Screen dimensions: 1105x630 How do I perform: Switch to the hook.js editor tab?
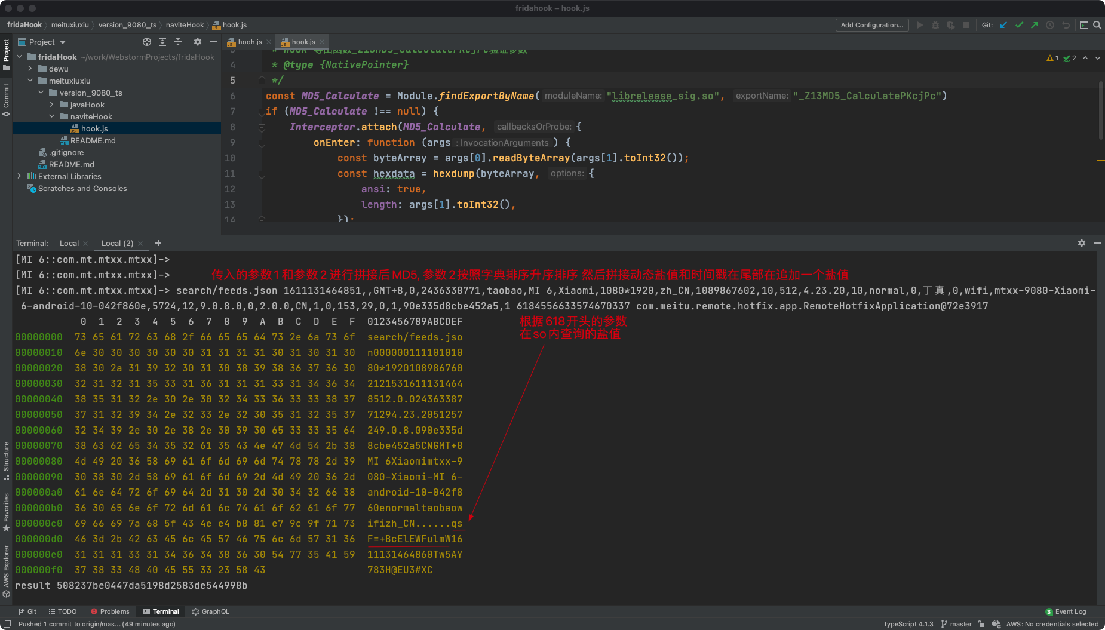[303, 42]
